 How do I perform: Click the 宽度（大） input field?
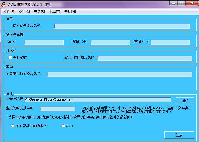tap(170, 42)
